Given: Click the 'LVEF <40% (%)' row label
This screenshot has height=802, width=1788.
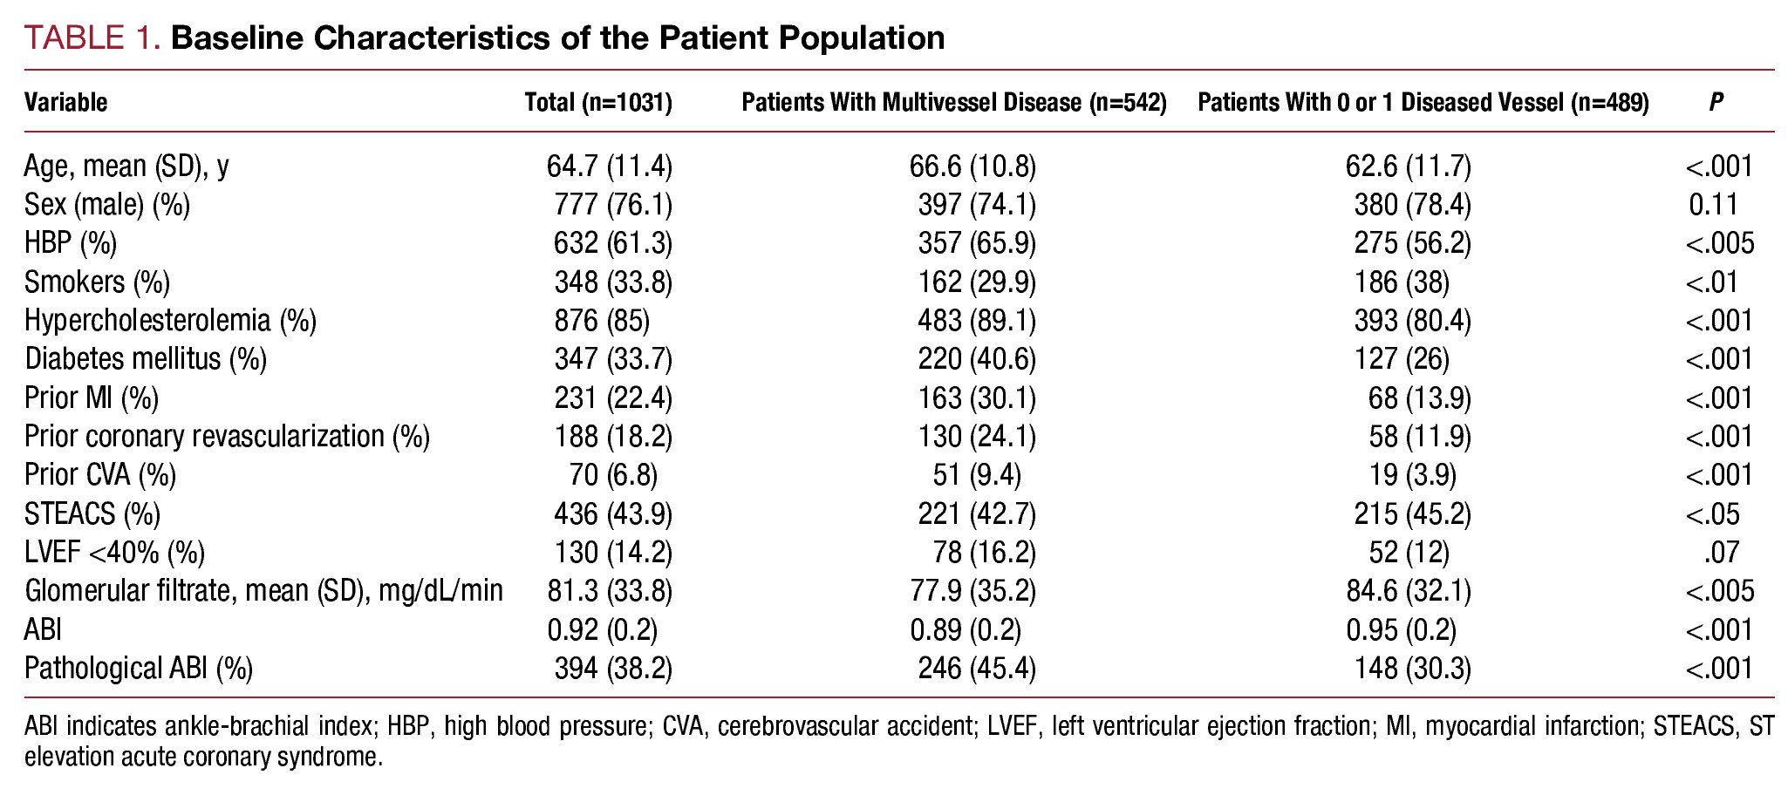Looking at the screenshot, I should coord(114,553).
